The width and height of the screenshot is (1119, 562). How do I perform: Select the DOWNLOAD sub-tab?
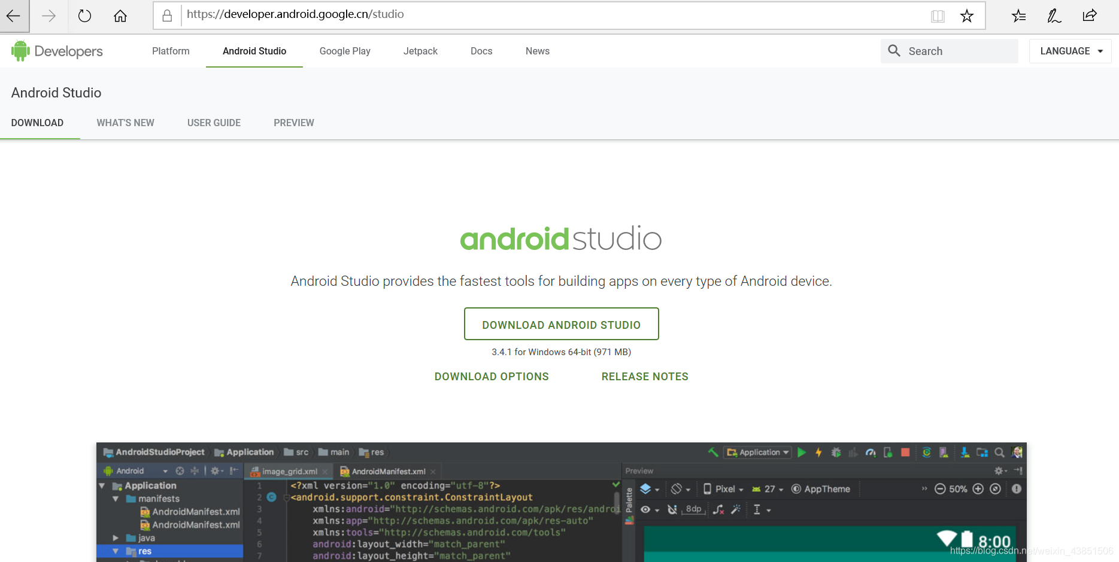tap(37, 123)
